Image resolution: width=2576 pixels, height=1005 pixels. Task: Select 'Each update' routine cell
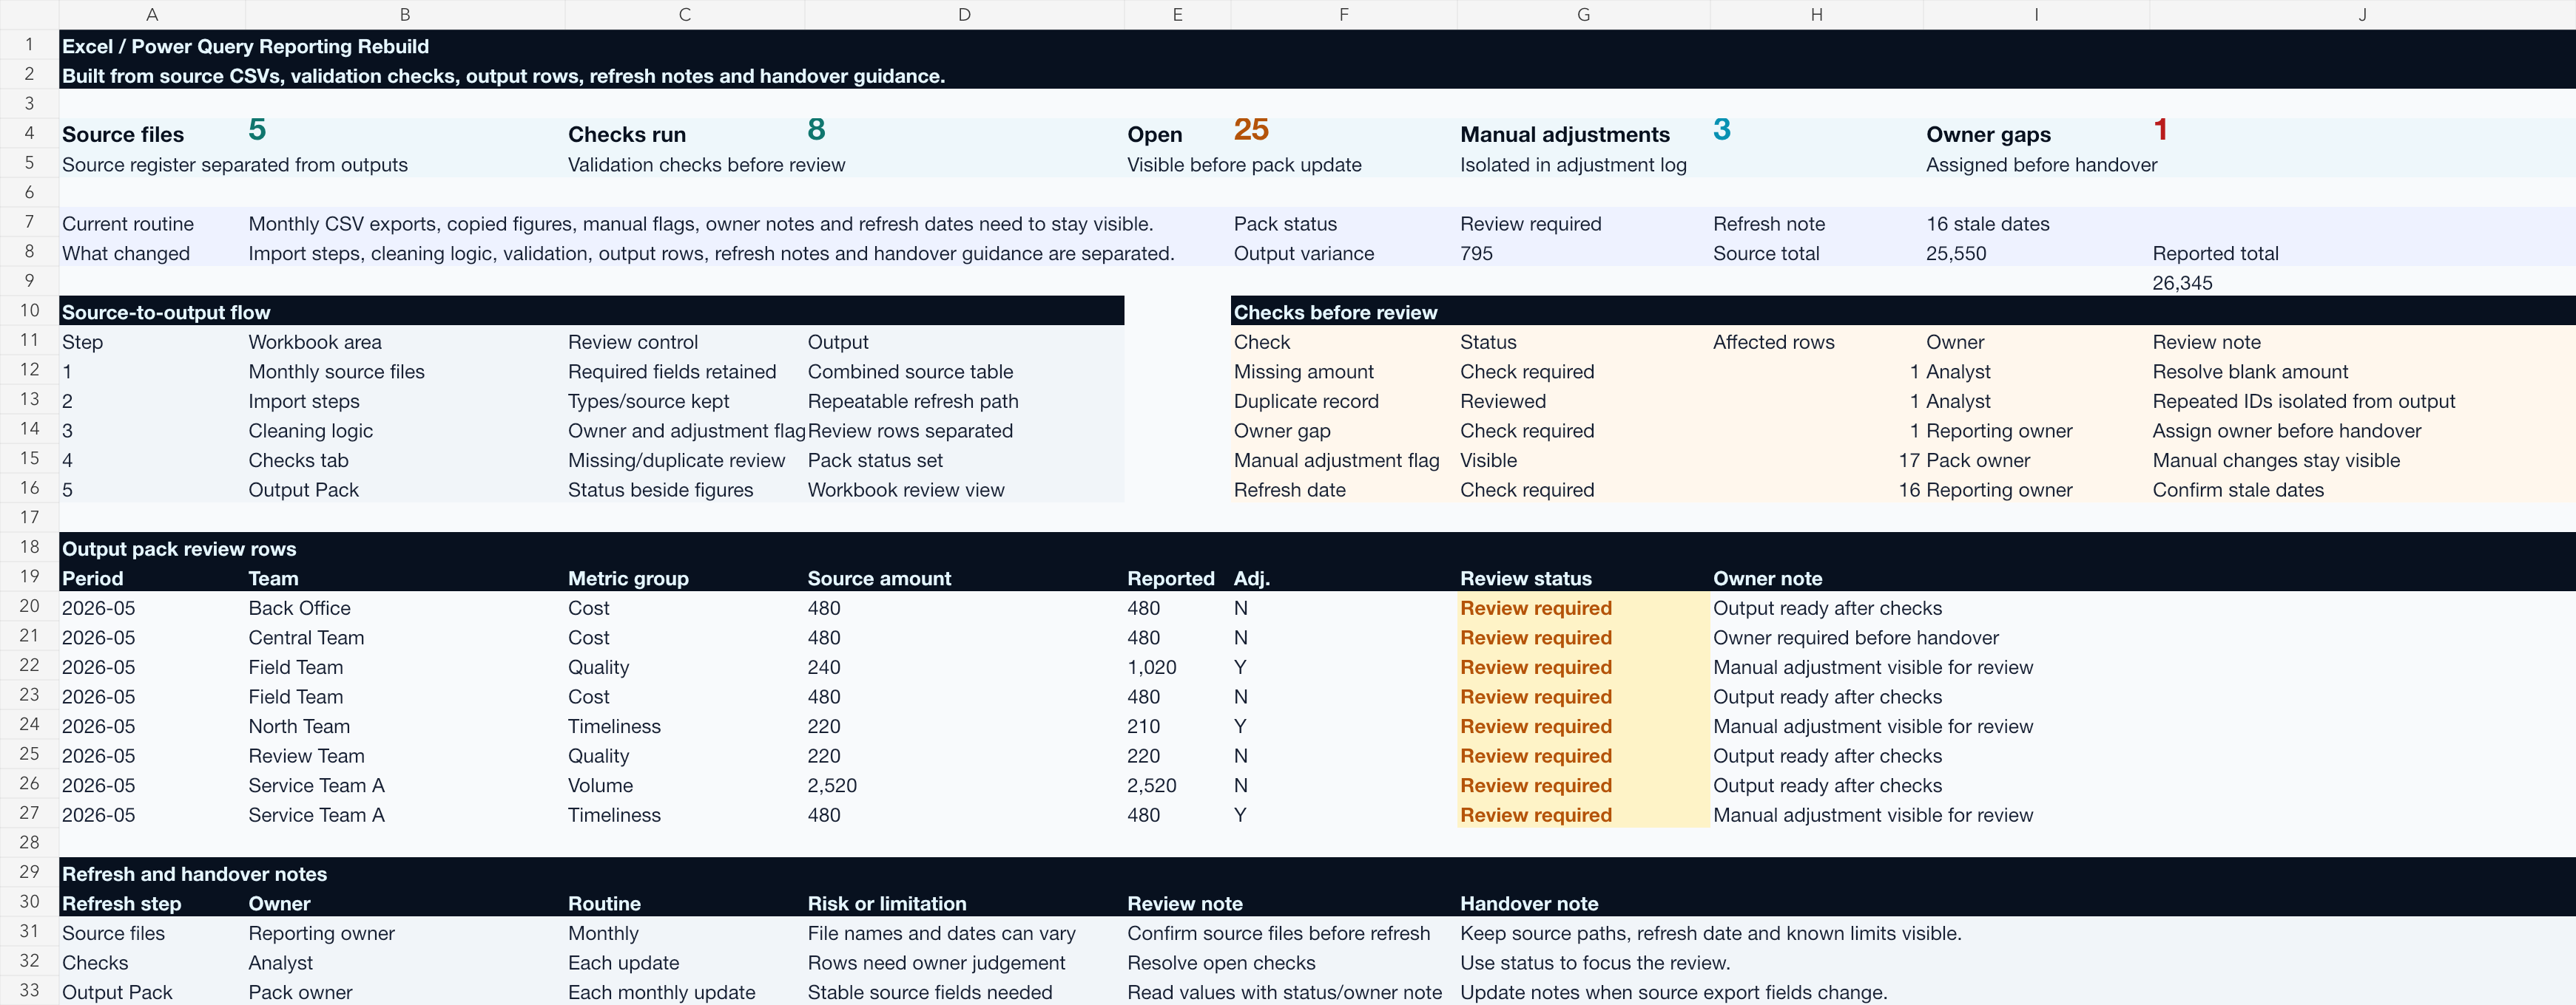(623, 963)
